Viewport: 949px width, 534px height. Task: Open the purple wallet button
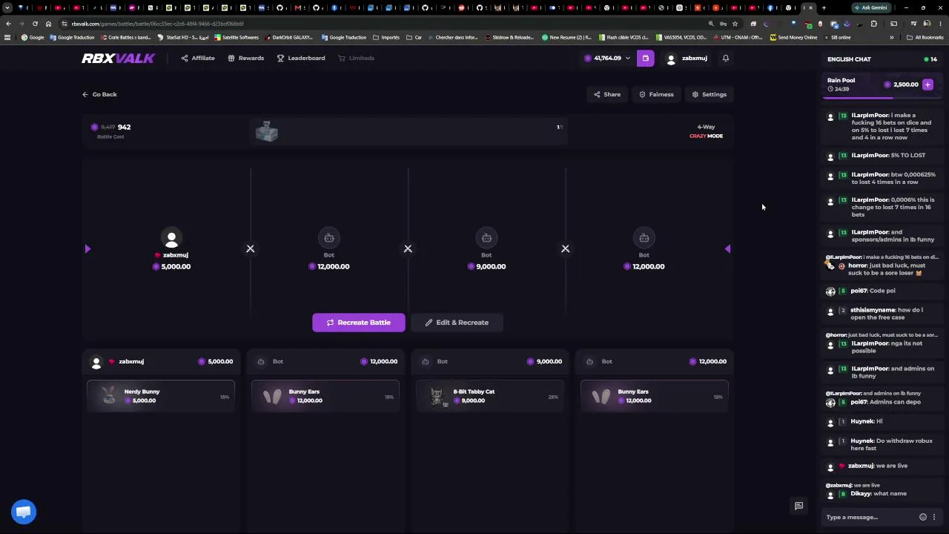point(645,58)
